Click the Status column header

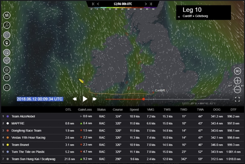click(101, 110)
